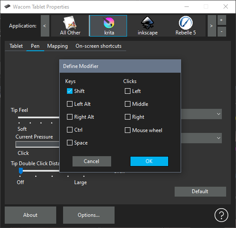Add an application with the plus button
The height and width of the screenshot is (228, 236).
(221, 20)
